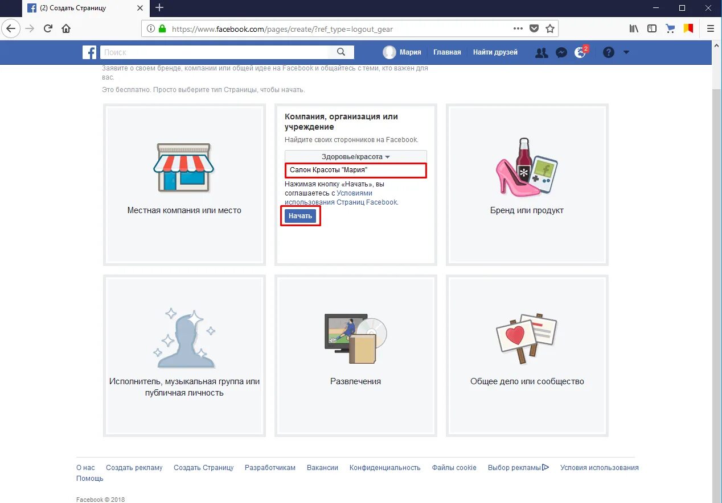Open the Помощь footer link

90,479
